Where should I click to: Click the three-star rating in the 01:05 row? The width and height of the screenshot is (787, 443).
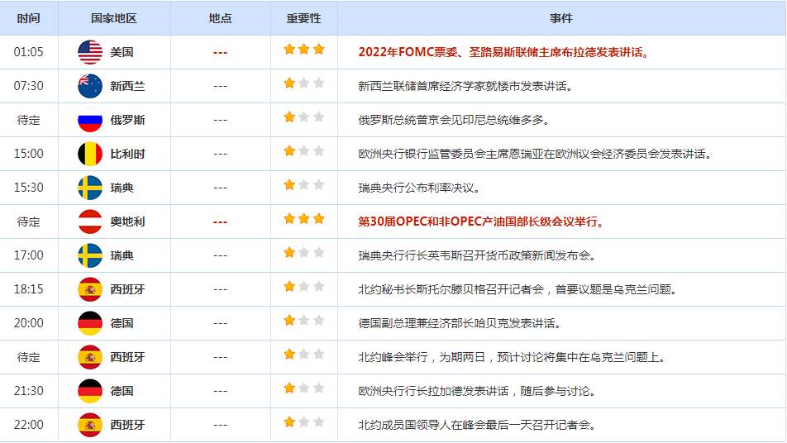tap(304, 49)
